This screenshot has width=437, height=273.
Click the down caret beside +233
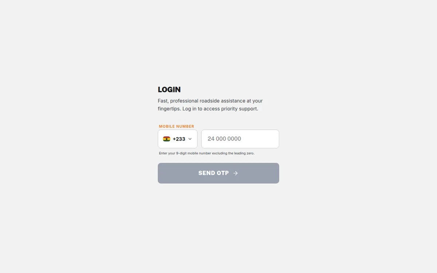point(190,139)
